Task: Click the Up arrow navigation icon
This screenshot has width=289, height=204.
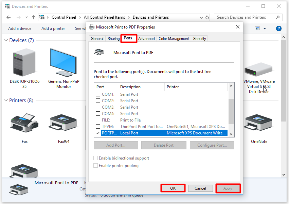Action: coord(33,17)
